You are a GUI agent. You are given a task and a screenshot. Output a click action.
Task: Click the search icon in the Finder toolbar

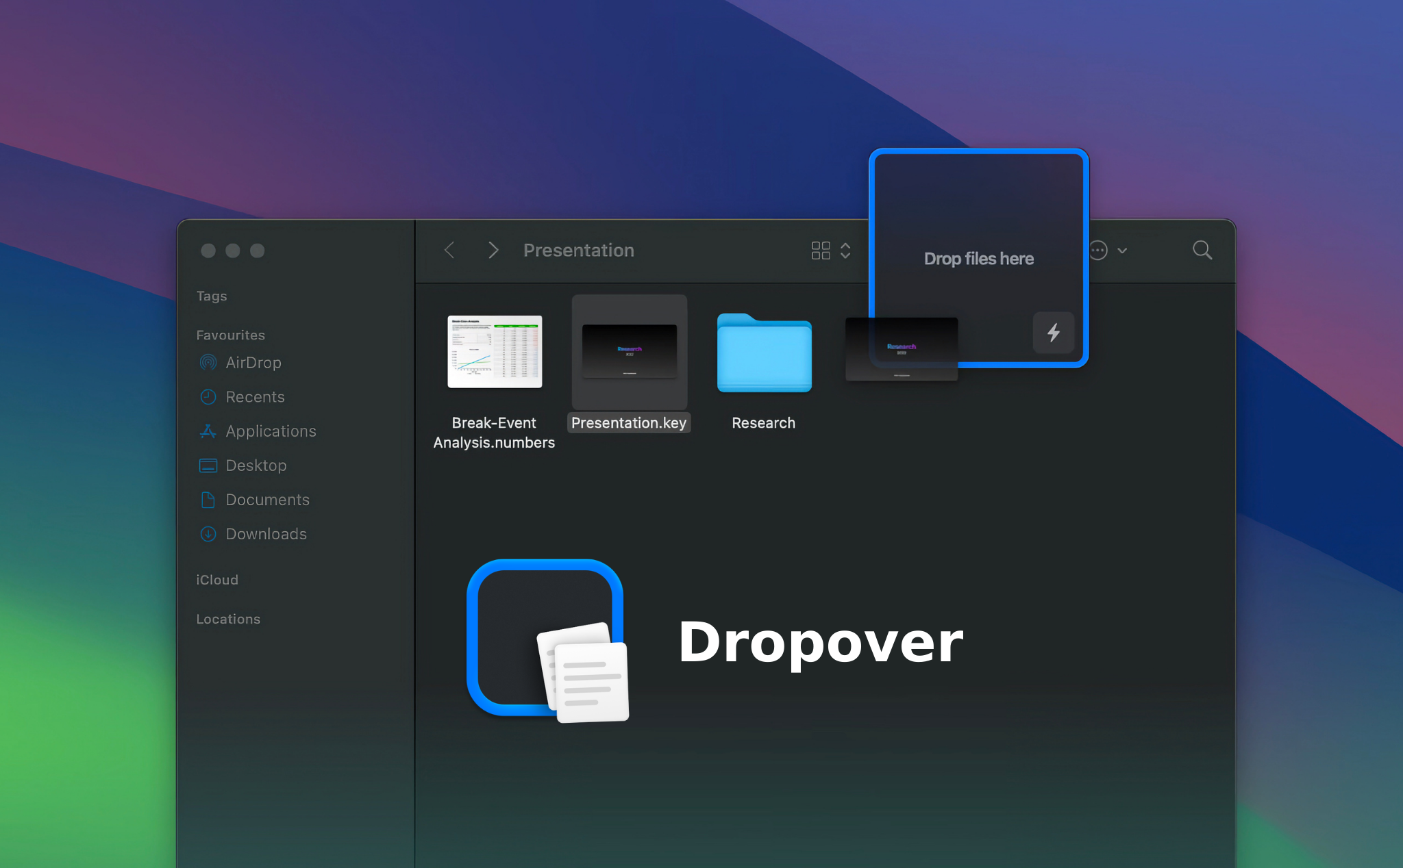coord(1202,251)
